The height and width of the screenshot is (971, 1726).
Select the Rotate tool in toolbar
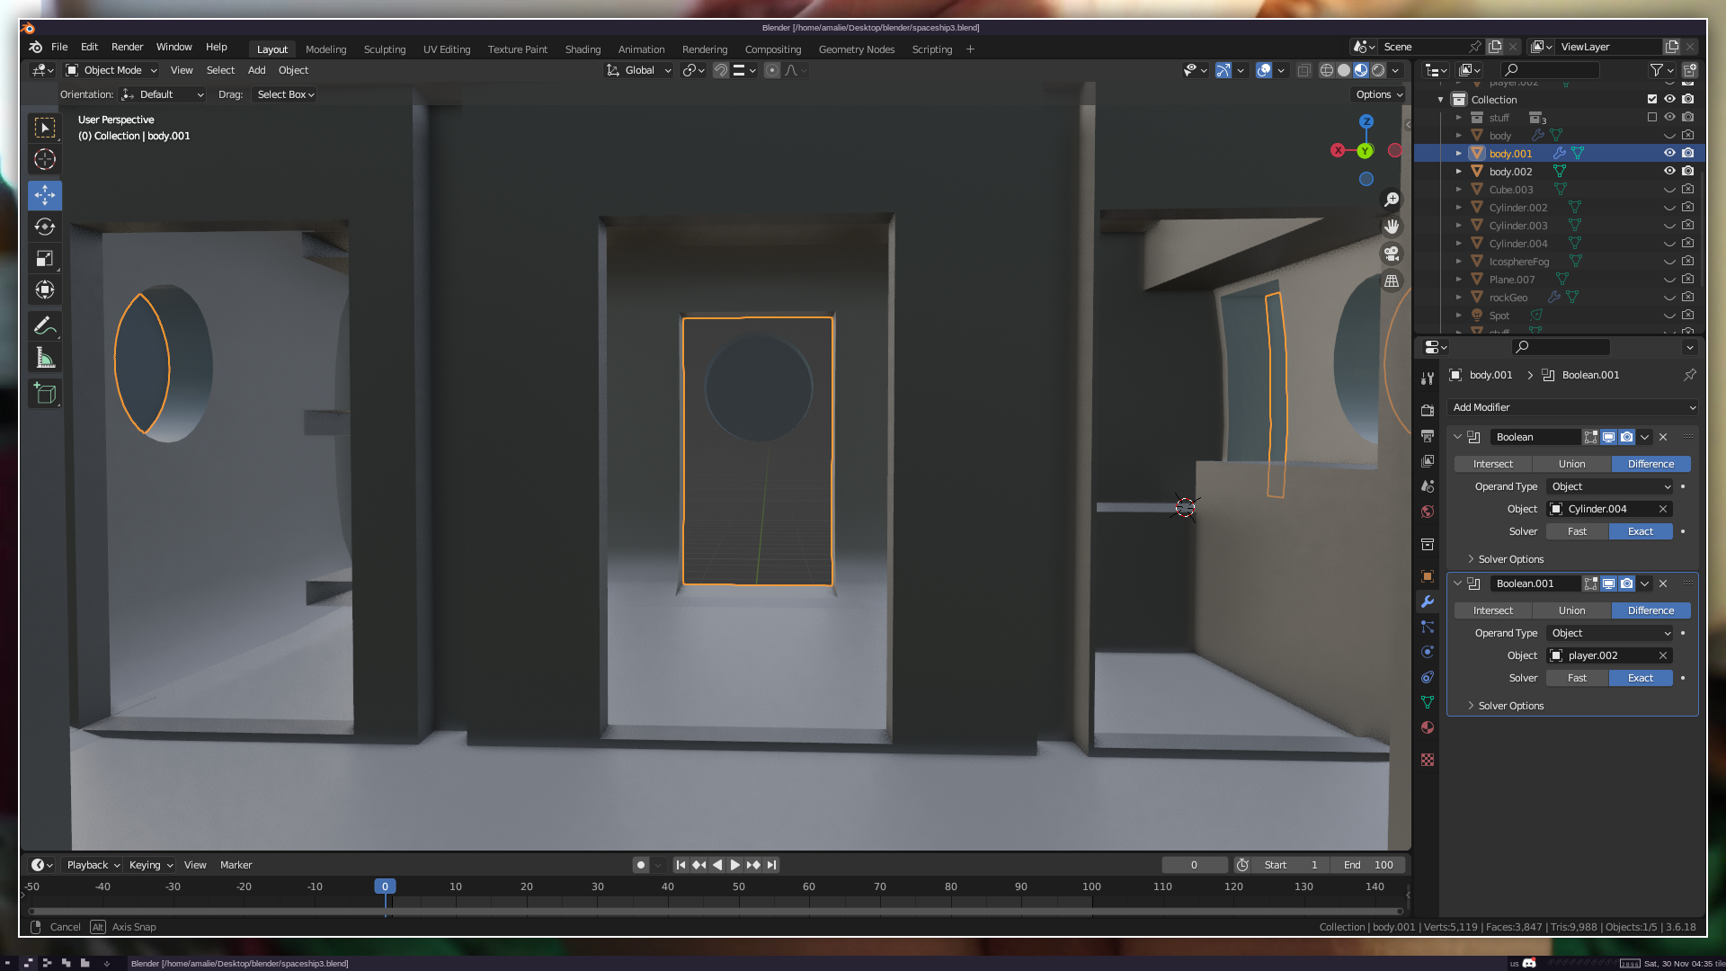click(45, 227)
